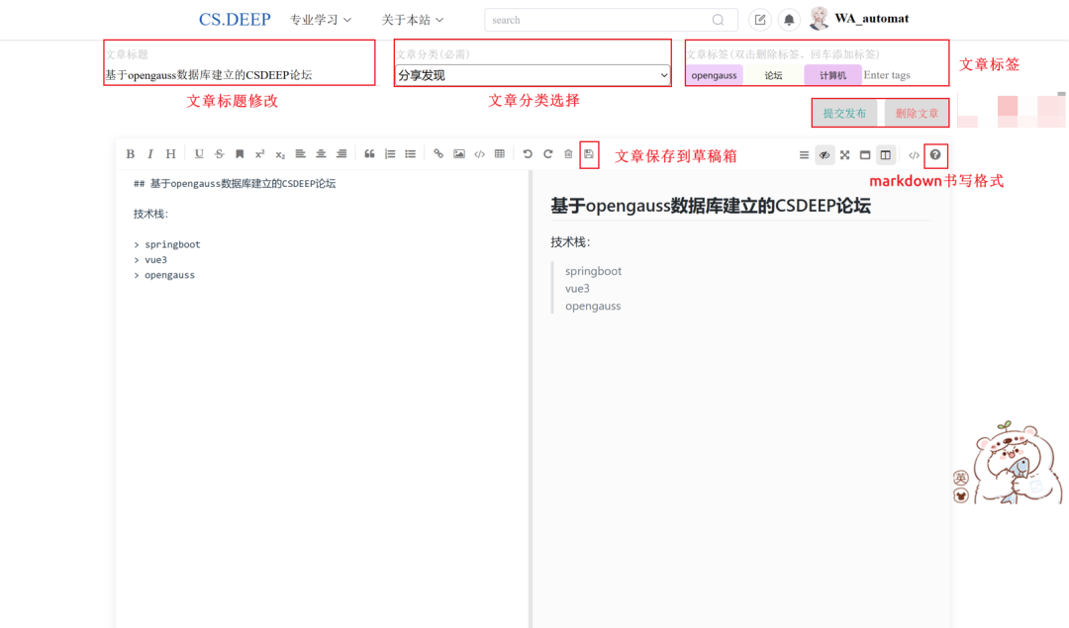Insert an unordered list
The width and height of the screenshot is (1069, 628).
coord(411,154)
